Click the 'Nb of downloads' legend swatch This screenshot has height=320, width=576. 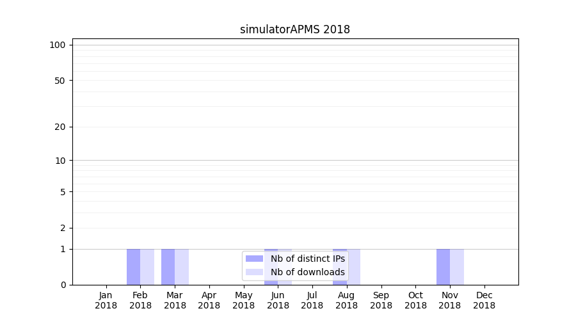254,272
